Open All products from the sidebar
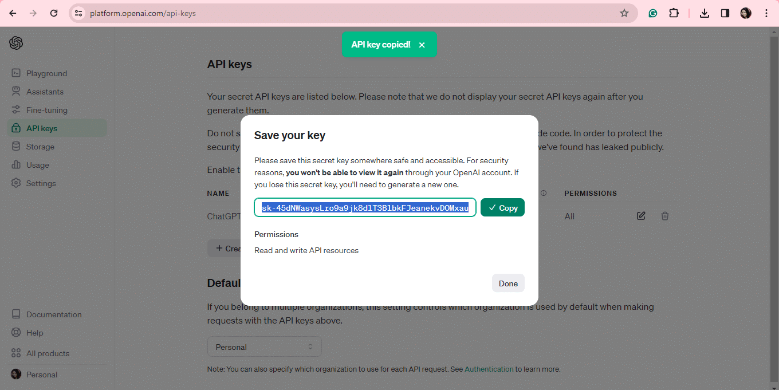Viewport: 779px width, 390px height. 47,353
